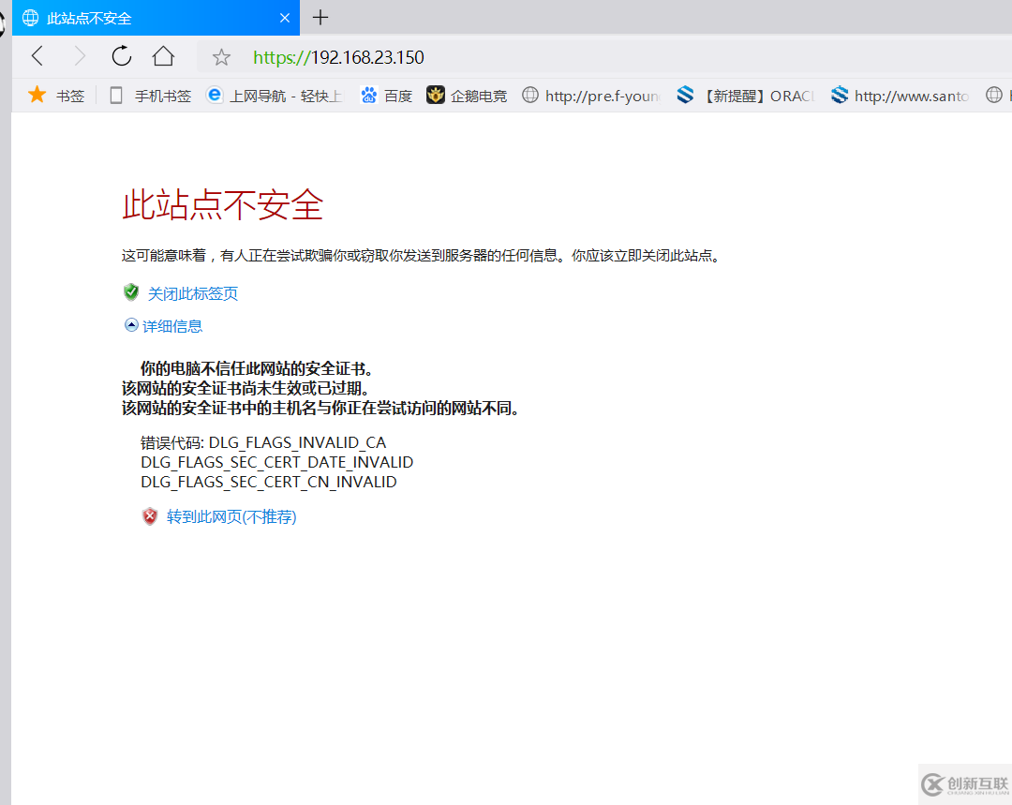Bookmark this page with the star icon

tap(221, 57)
